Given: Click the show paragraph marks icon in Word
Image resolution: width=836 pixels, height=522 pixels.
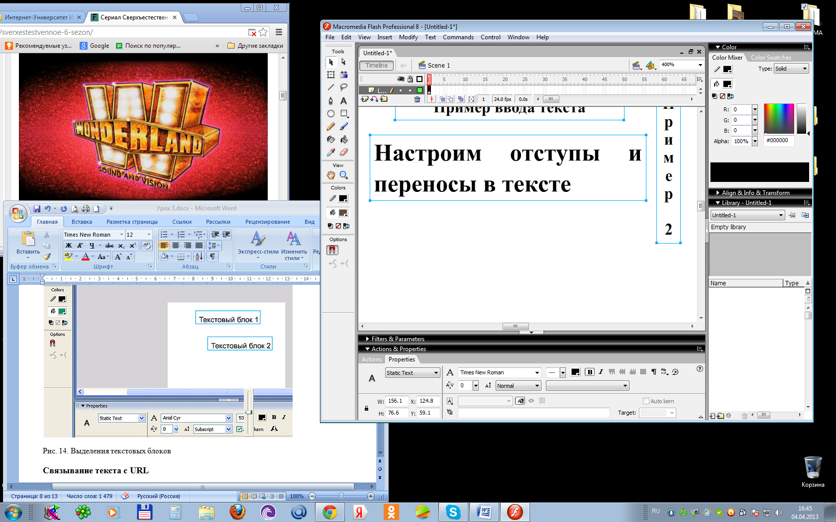Looking at the screenshot, I should [x=212, y=257].
